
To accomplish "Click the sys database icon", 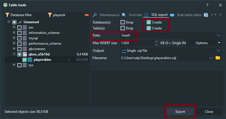I will click(x=25, y=65).
